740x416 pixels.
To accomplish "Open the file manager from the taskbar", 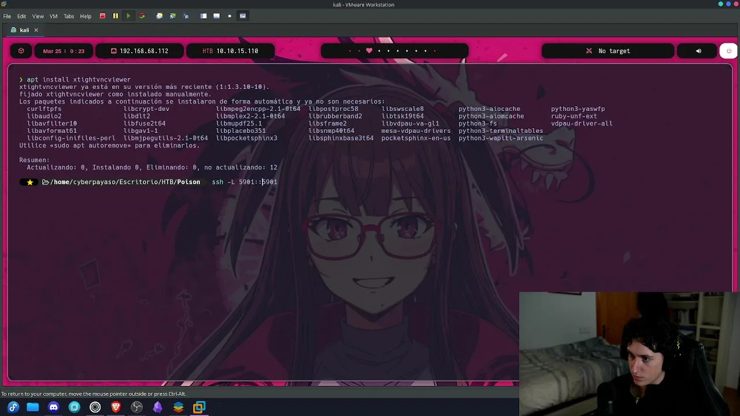I will pyautogui.click(x=33, y=407).
